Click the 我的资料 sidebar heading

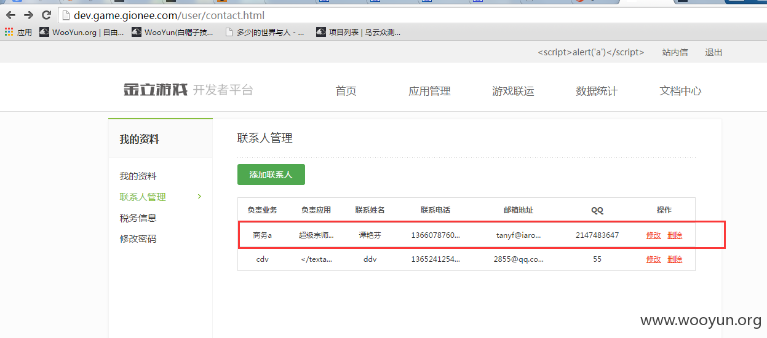(x=139, y=140)
